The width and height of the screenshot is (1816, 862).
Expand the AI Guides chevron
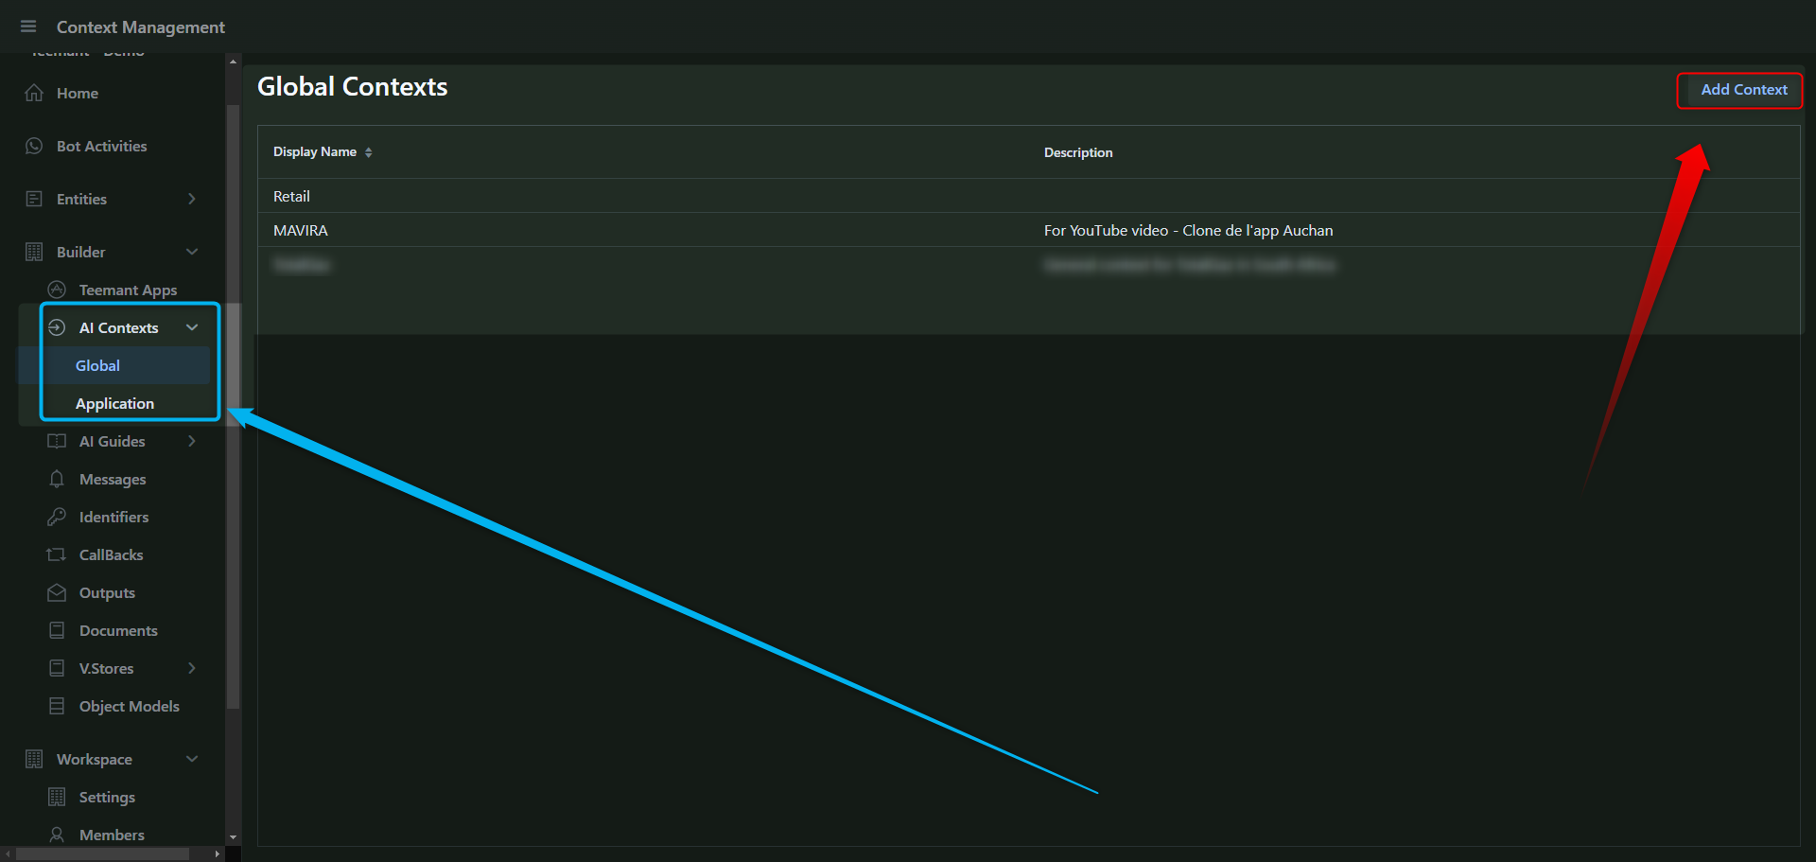192,441
